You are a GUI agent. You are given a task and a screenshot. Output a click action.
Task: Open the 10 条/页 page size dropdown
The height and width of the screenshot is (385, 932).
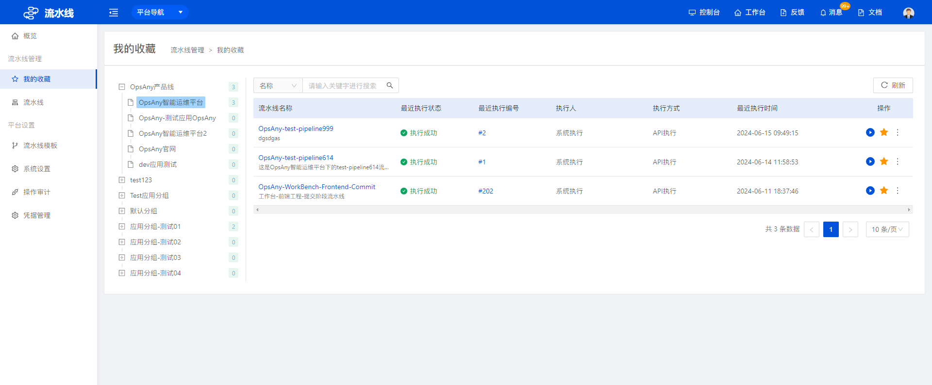point(887,229)
